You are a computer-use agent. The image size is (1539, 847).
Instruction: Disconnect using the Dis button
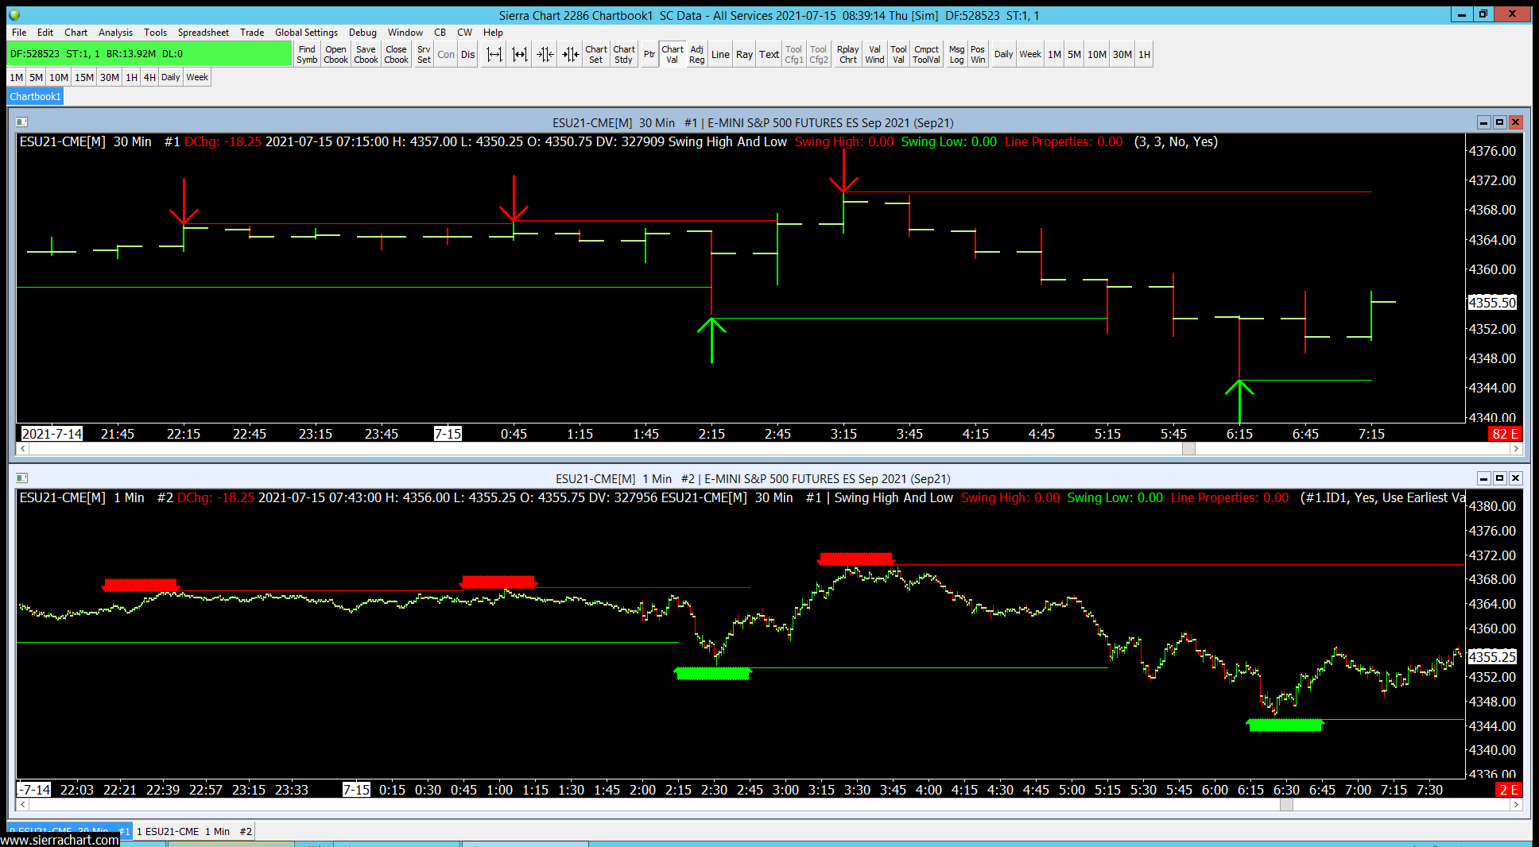click(468, 54)
